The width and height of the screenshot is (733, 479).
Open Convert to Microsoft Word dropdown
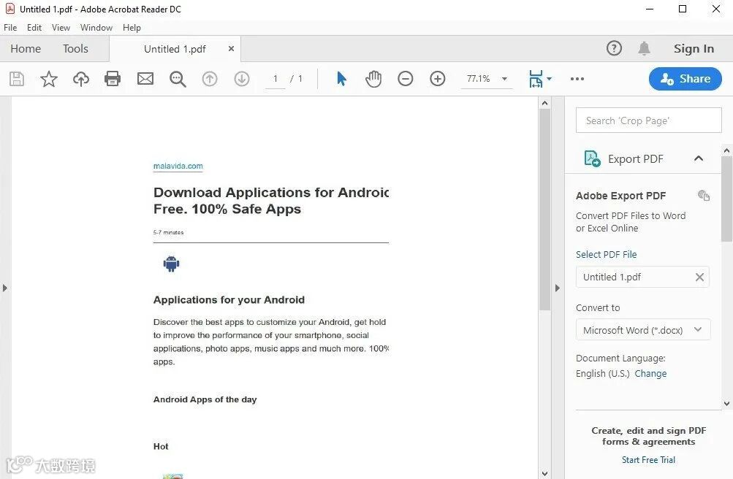(643, 329)
